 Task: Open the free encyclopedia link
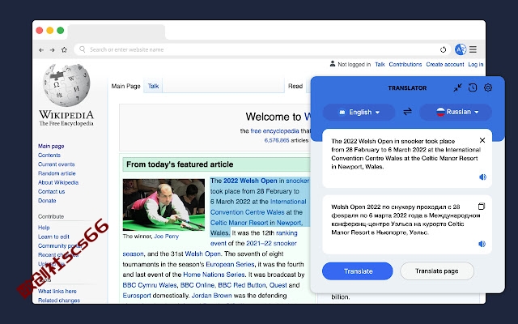click(x=274, y=131)
